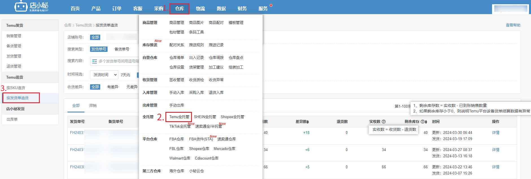Open 采购入库 from menu
This screenshot has height=179, width=531.
(x=196, y=92)
